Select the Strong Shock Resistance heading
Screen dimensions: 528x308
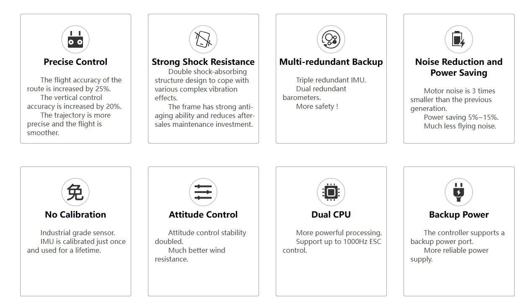click(x=203, y=62)
